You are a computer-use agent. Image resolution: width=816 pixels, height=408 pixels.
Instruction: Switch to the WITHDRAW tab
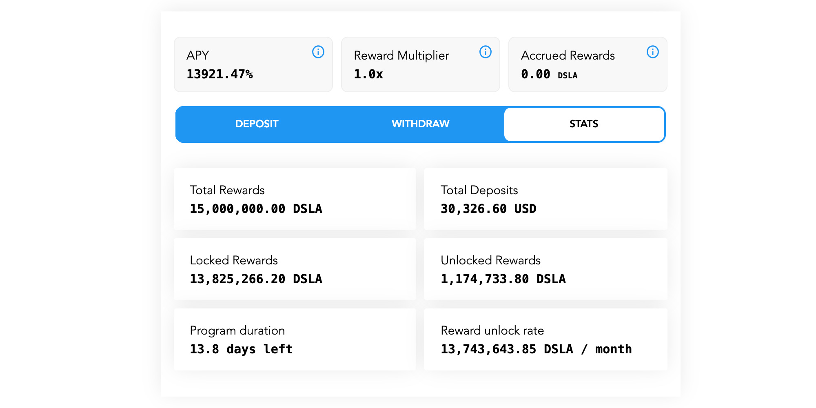coord(421,124)
